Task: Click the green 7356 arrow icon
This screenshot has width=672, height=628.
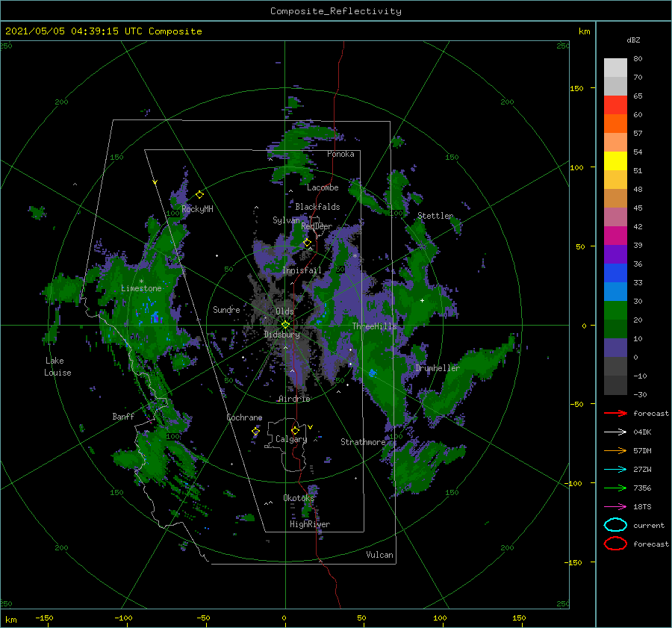Action: coord(615,488)
